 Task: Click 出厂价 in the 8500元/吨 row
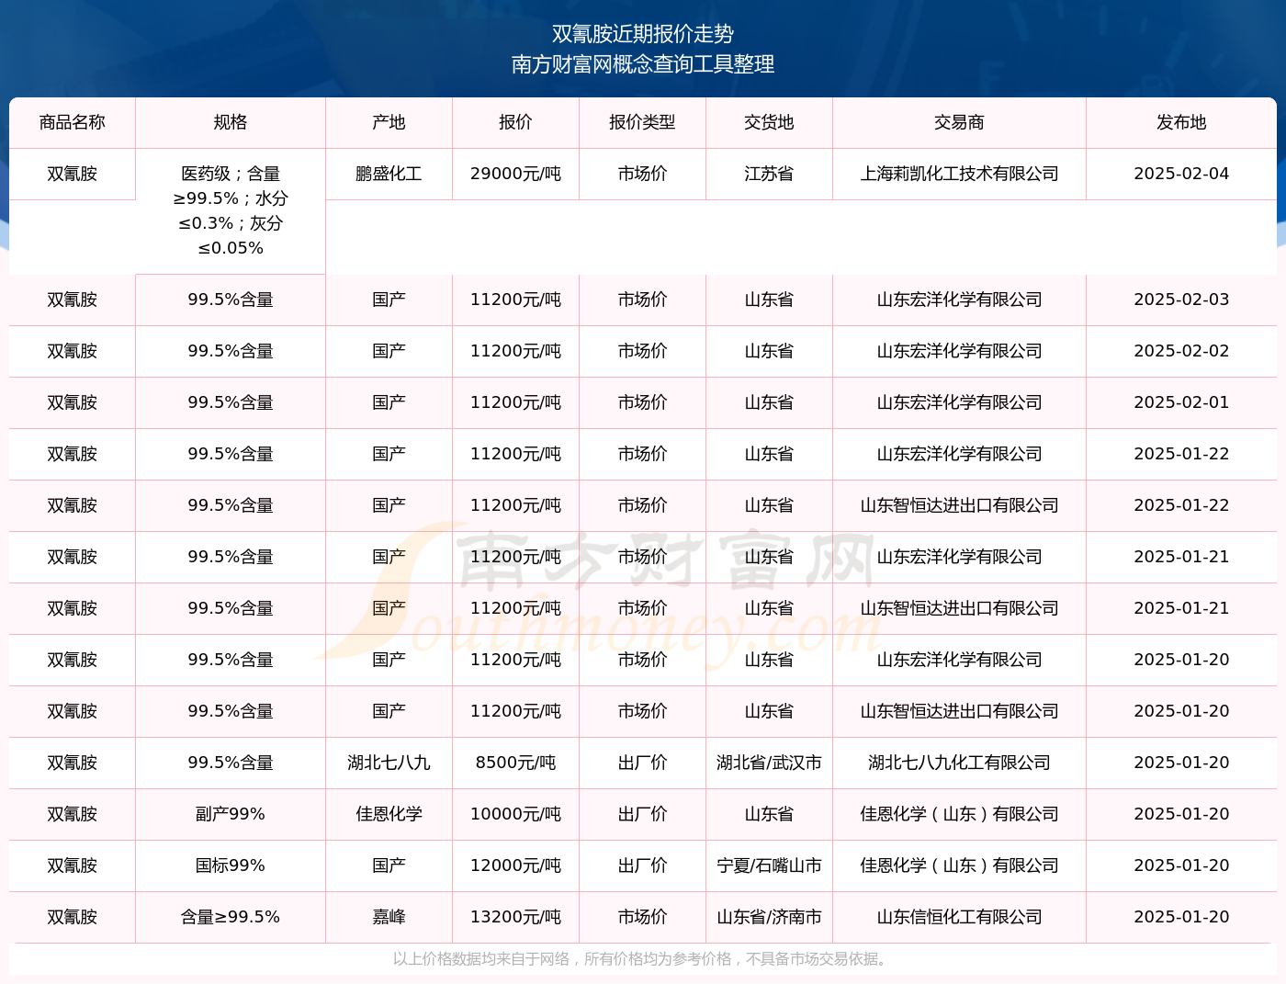click(x=642, y=763)
